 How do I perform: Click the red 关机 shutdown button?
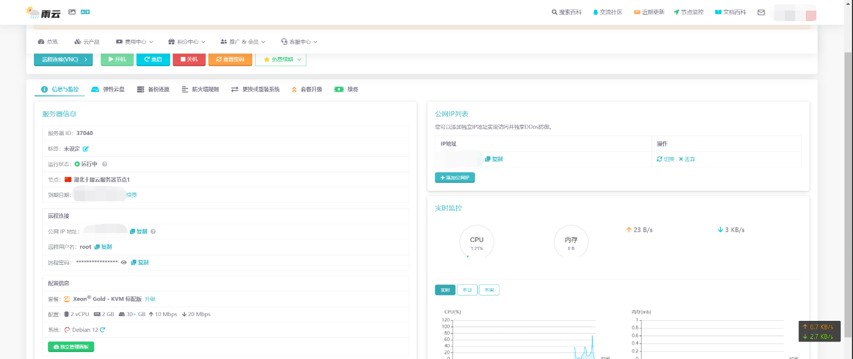pyautogui.click(x=189, y=59)
